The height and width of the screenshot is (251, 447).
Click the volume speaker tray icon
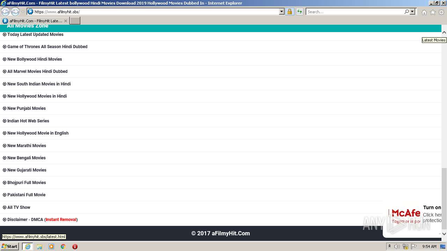[397, 246]
